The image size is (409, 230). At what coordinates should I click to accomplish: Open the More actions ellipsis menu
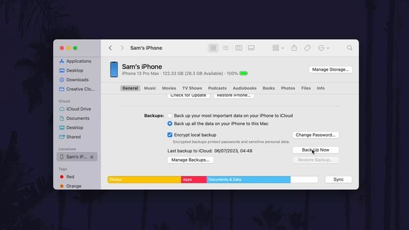tap(324, 48)
